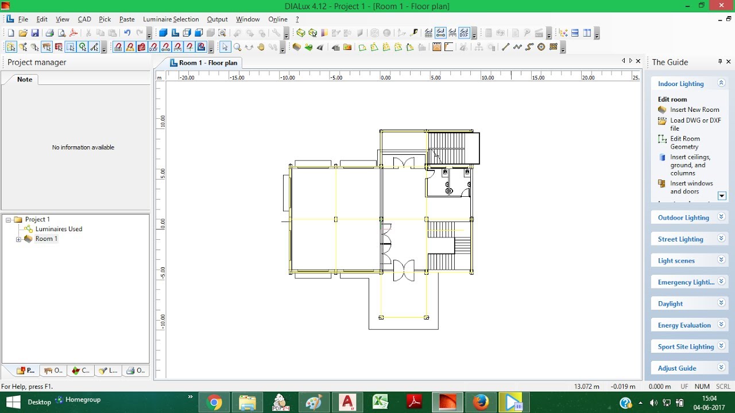The image size is (735, 413).
Task: Click the Open folder toolbar icon
Action: click(x=22, y=33)
